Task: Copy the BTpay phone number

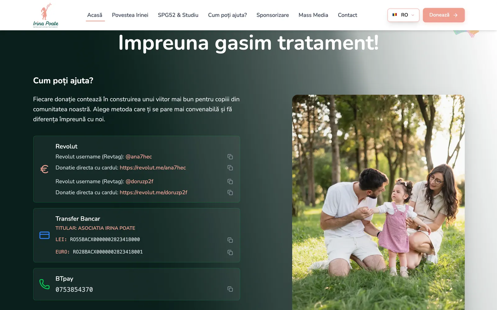Action: pos(230,289)
